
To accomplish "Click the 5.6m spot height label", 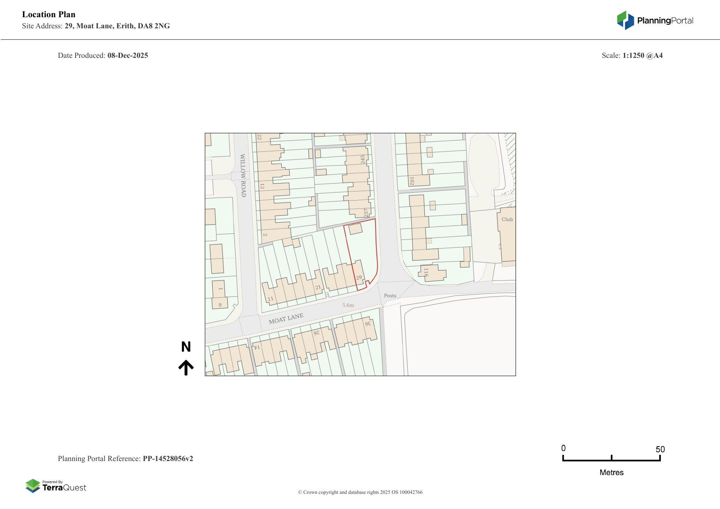I will tap(348, 305).
